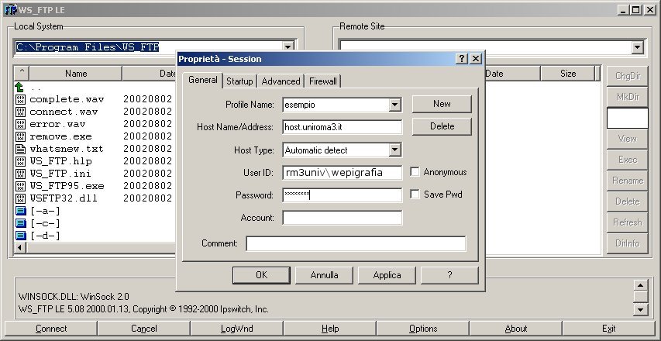
Task: Expand the Remote Site path dropdown
Action: [638, 47]
